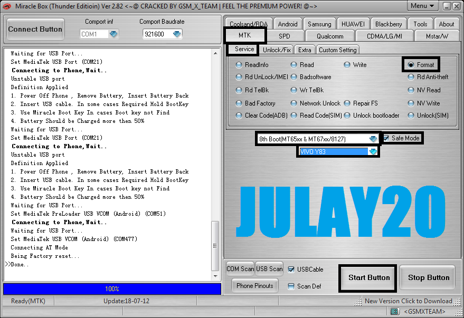Click the Ready(MTK) status bar entry
The width and height of the screenshot is (464, 318).
point(28,301)
